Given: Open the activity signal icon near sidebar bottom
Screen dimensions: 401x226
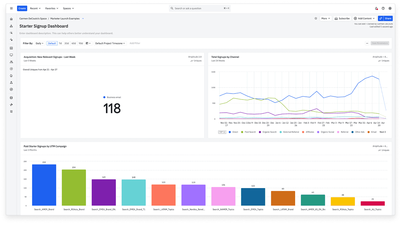Looking at the screenshot, I should tap(11, 104).
